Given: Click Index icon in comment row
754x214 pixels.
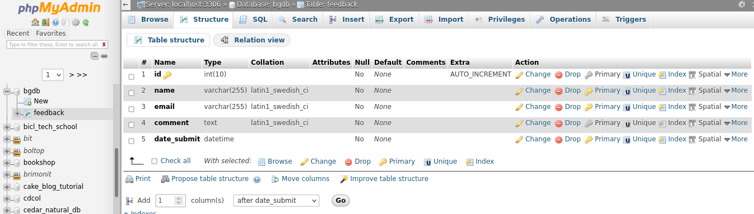Looking at the screenshot, I should tap(662, 123).
